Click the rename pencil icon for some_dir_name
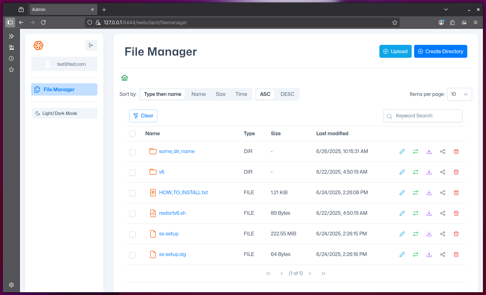486x295 pixels. pyautogui.click(x=402, y=151)
